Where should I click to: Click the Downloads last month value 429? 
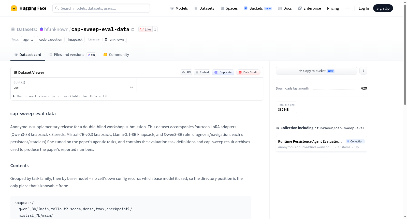pos(364,88)
